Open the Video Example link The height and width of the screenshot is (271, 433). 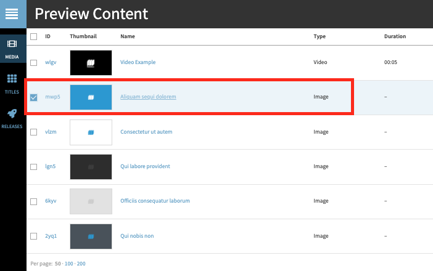click(138, 62)
